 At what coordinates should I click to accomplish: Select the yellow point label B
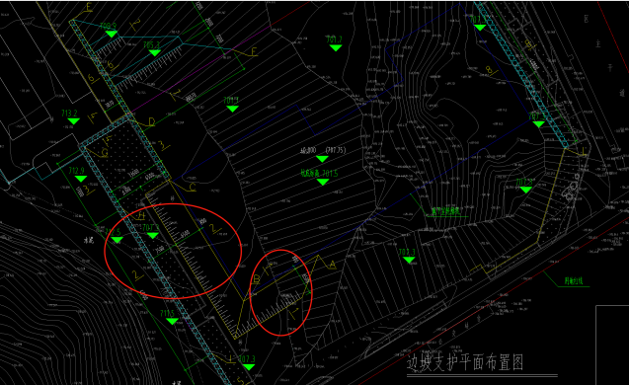point(256,278)
